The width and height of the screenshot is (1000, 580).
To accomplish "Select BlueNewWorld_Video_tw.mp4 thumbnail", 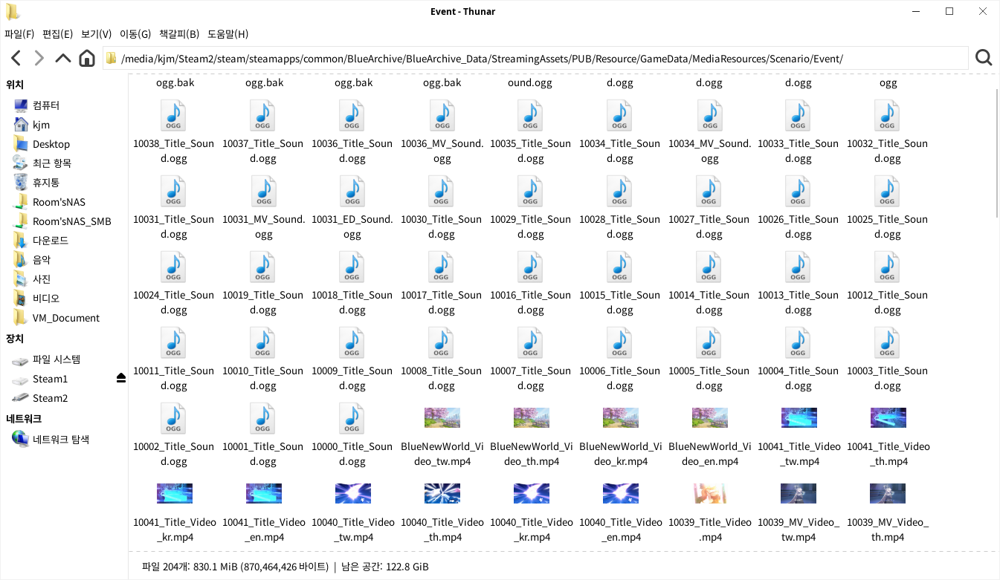I will point(442,417).
